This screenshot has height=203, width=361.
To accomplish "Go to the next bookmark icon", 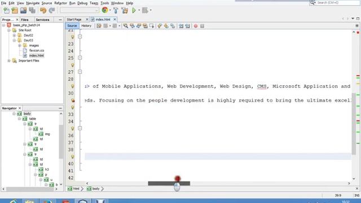I will click(166, 26).
